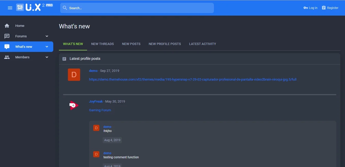Screen dimensions: 345x167
Task: Select the Latest Activity tab
Action: pyautogui.click(x=202, y=44)
